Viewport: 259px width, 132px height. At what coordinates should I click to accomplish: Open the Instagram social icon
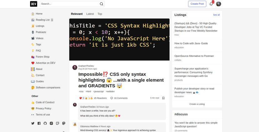(x=51, y=123)
